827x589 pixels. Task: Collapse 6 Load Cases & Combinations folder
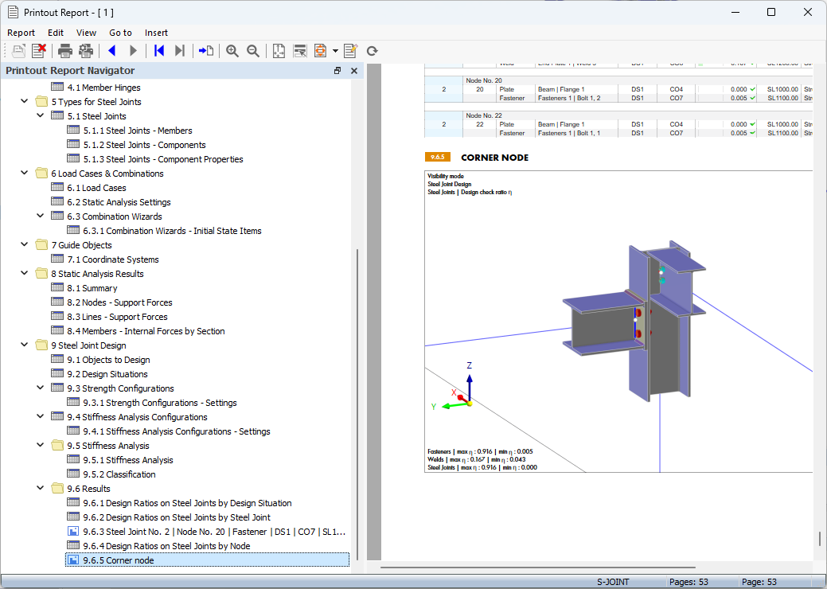click(24, 173)
